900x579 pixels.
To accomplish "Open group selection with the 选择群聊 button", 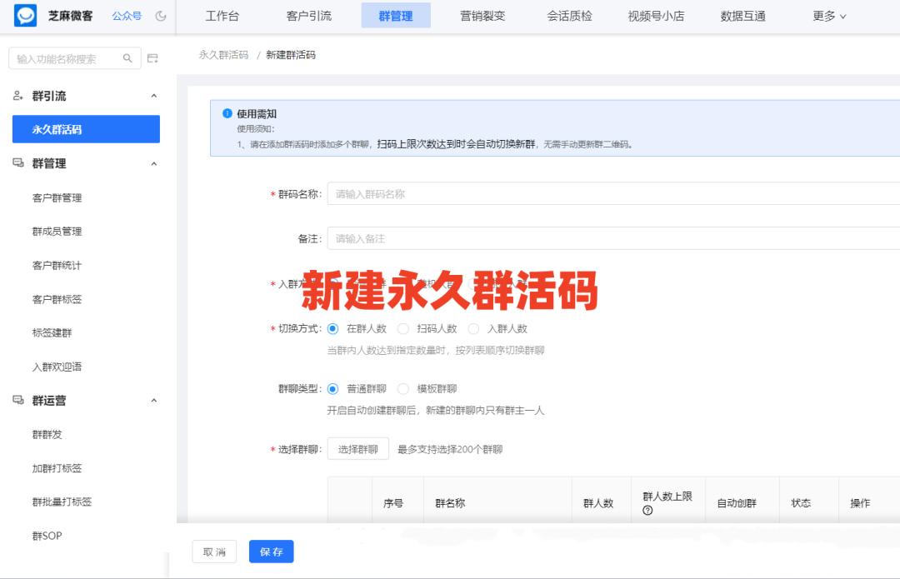I will tap(357, 447).
